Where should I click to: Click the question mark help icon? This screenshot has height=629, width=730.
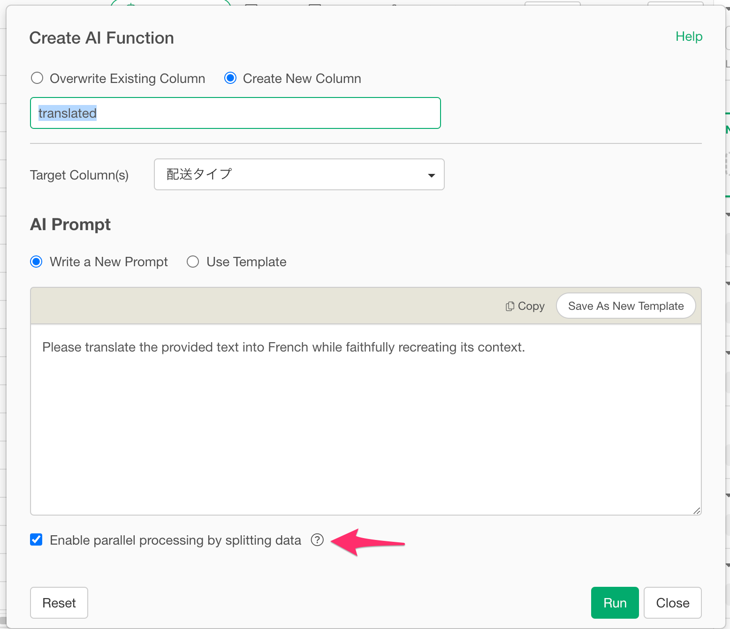[317, 540]
